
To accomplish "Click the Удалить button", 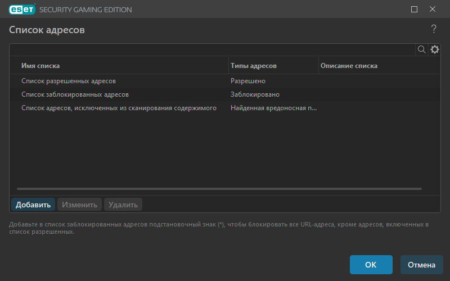I will (123, 205).
